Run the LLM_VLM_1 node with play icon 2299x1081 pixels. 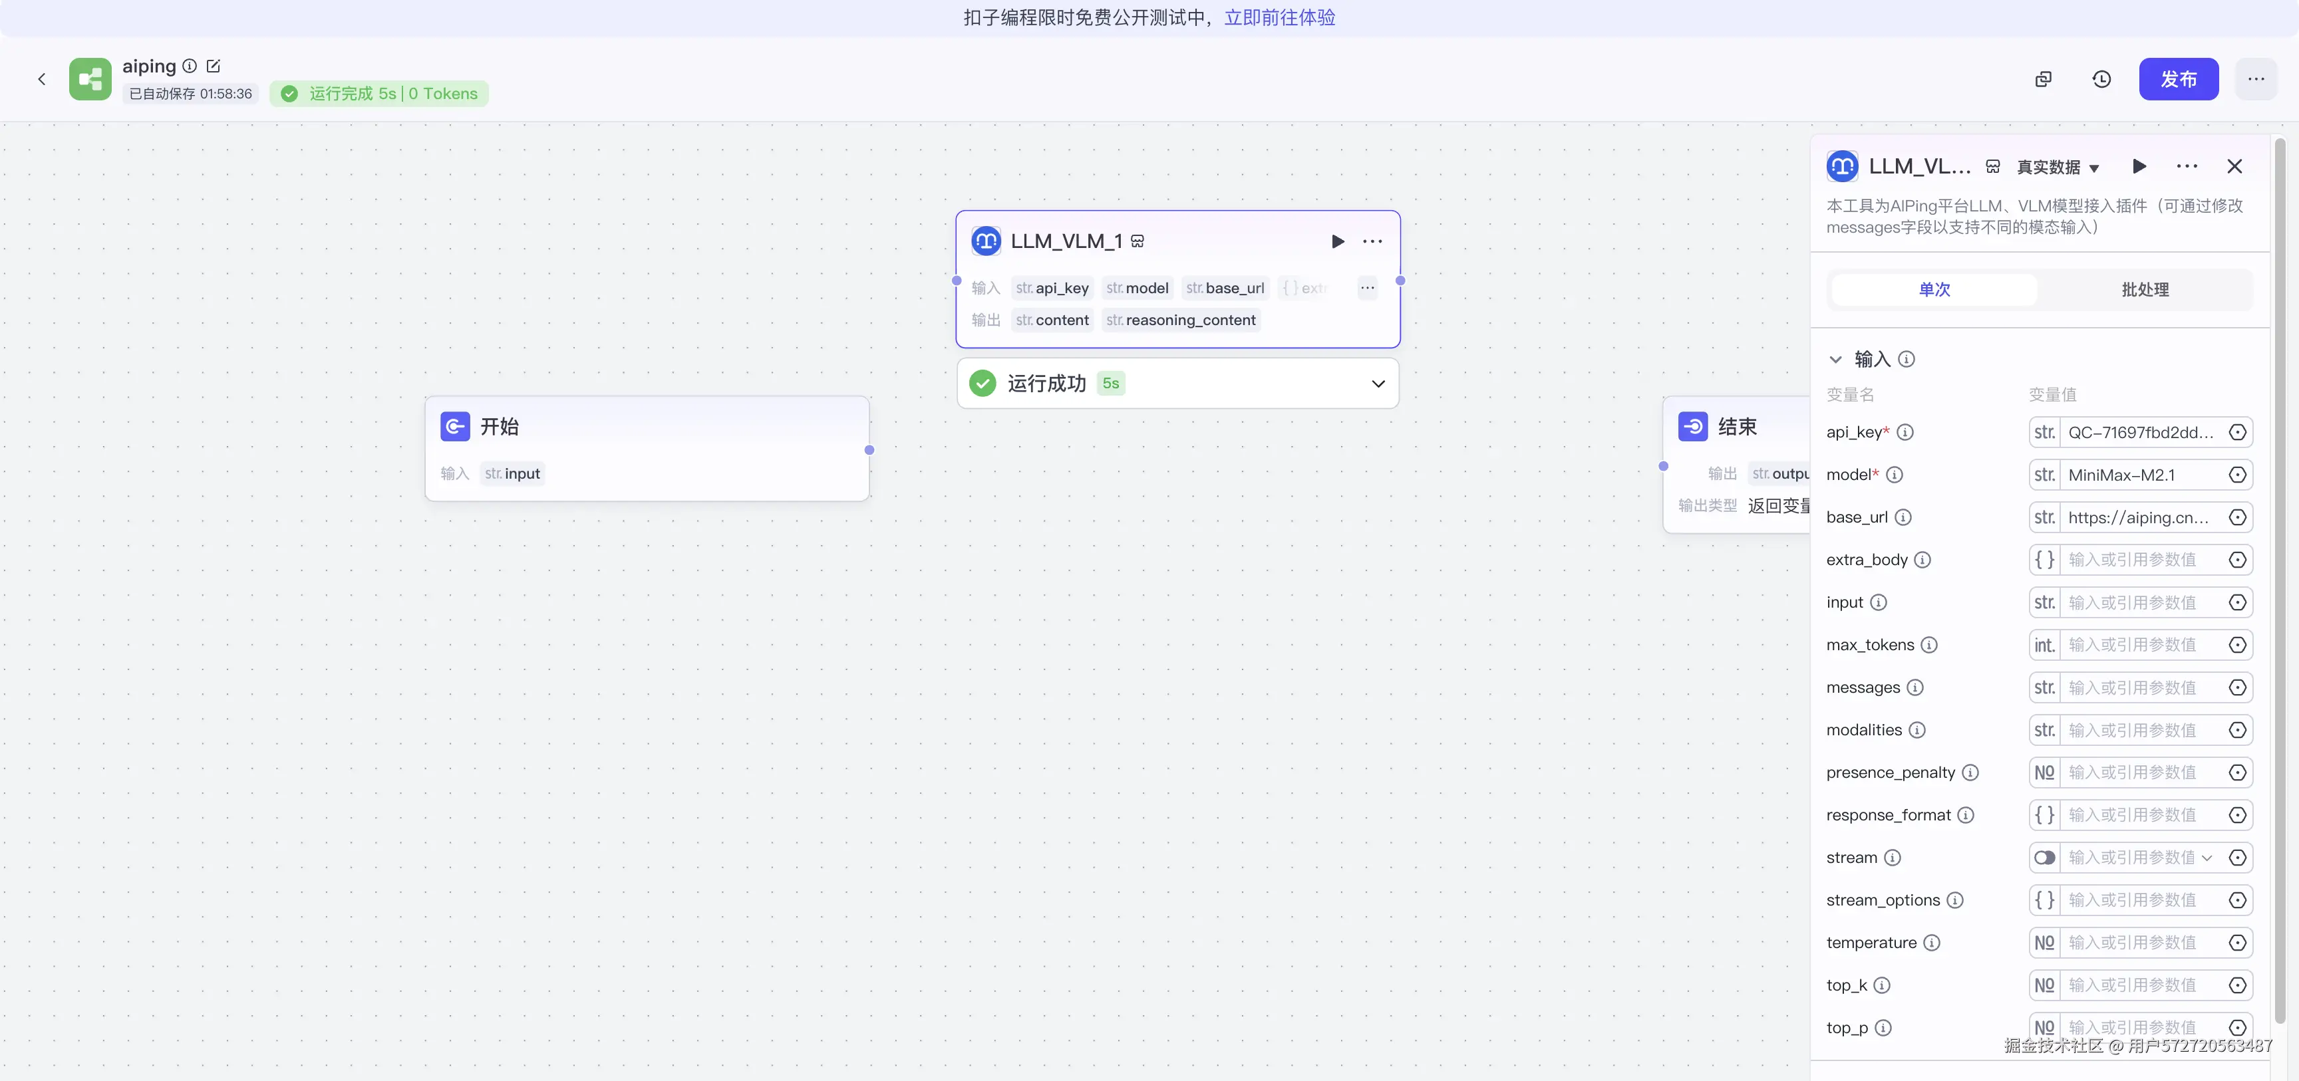pyautogui.click(x=1337, y=242)
